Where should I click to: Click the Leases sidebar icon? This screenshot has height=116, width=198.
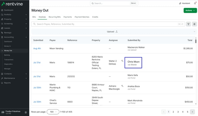coord(2,28)
